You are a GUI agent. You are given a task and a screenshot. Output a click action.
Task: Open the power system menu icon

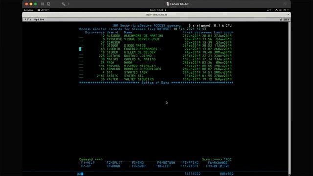[285, 10]
